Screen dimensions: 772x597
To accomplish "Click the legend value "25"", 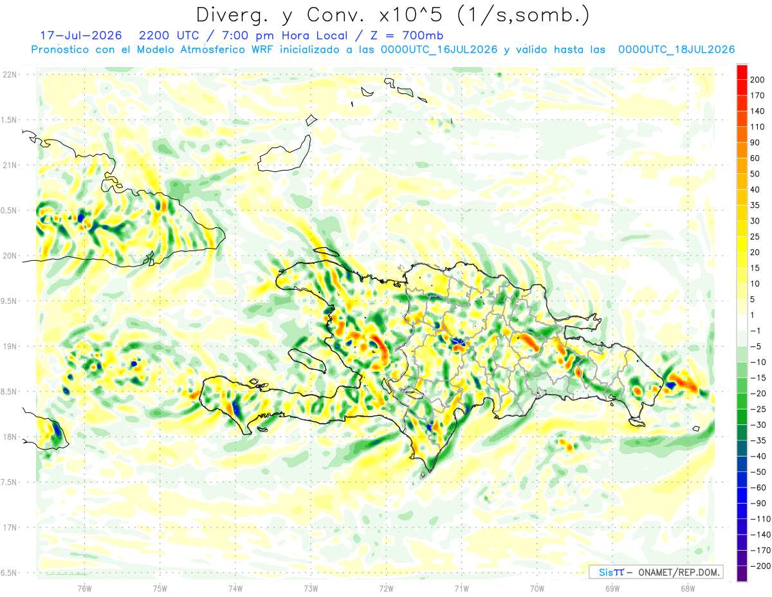I will pyautogui.click(x=756, y=236).
